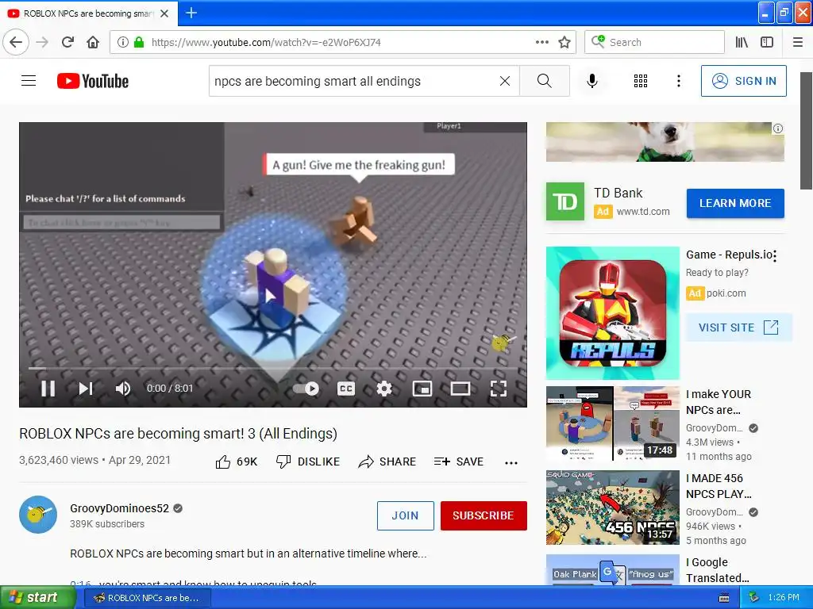Switch to theater mode icon
Screen dimensions: 813x609
point(460,389)
